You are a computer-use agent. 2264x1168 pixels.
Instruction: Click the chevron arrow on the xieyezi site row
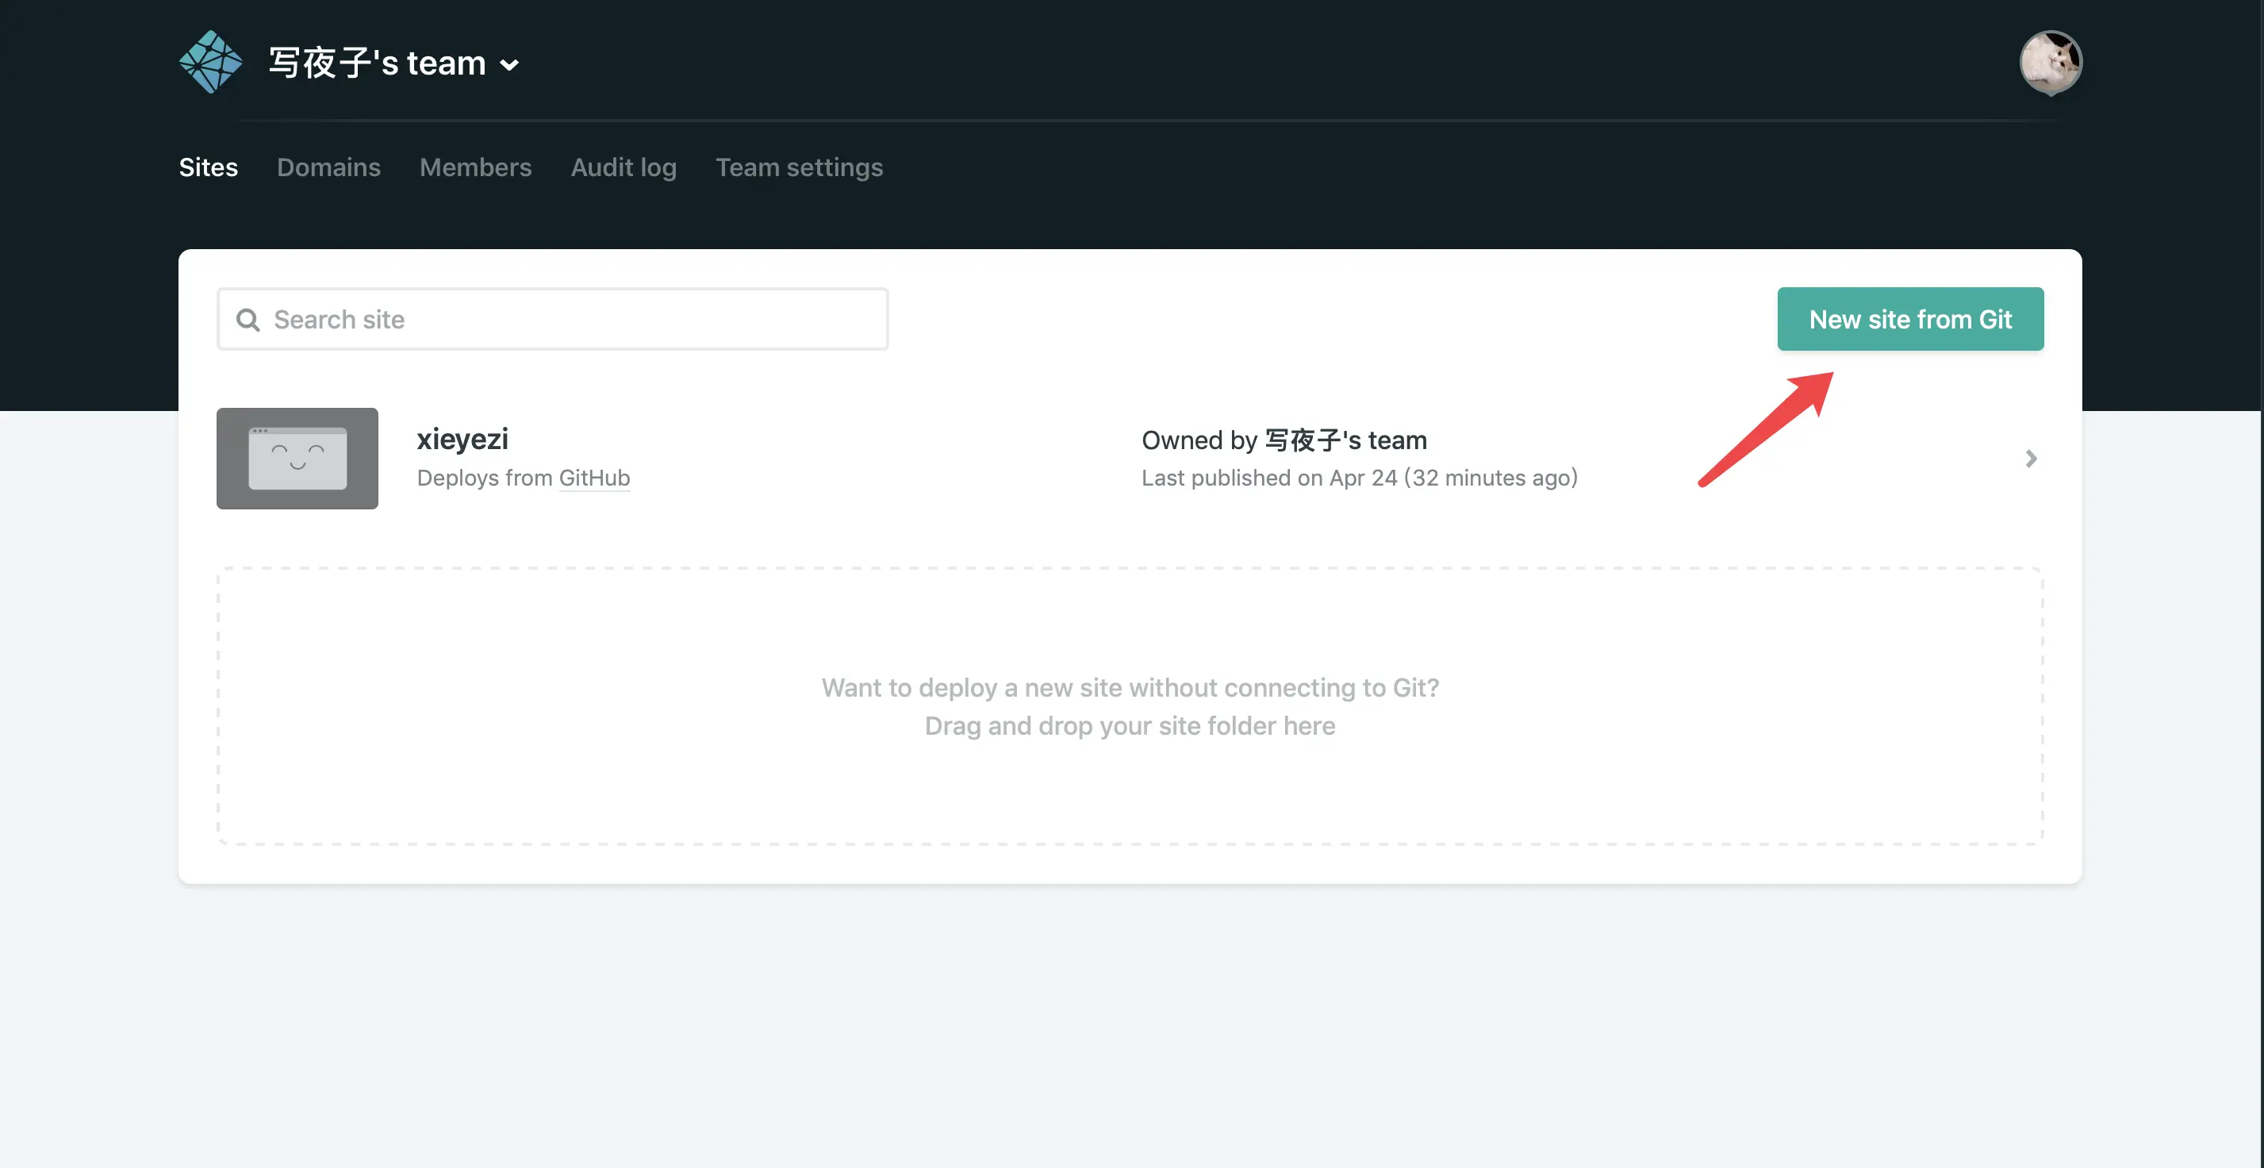(2030, 458)
